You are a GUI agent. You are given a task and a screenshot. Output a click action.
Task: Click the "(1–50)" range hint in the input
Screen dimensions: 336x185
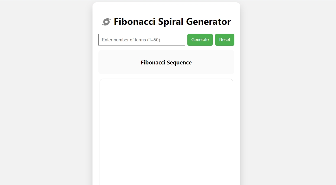154,40
